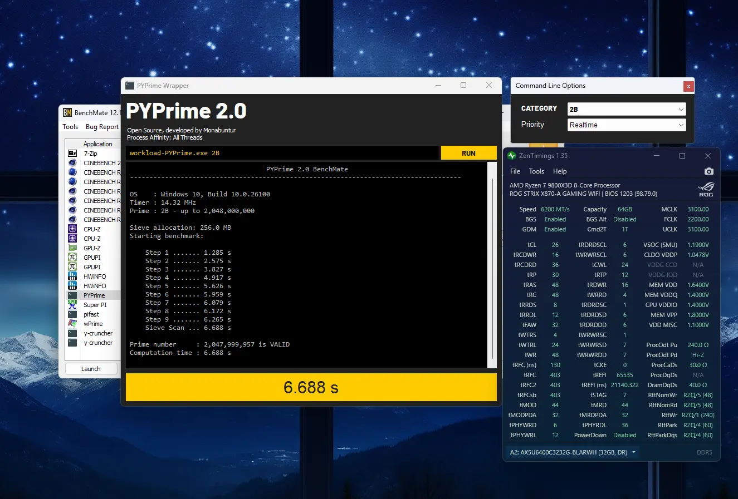The width and height of the screenshot is (738, 499).
Task: Click the PowerDown Disabled value
Action: [625, 435]
